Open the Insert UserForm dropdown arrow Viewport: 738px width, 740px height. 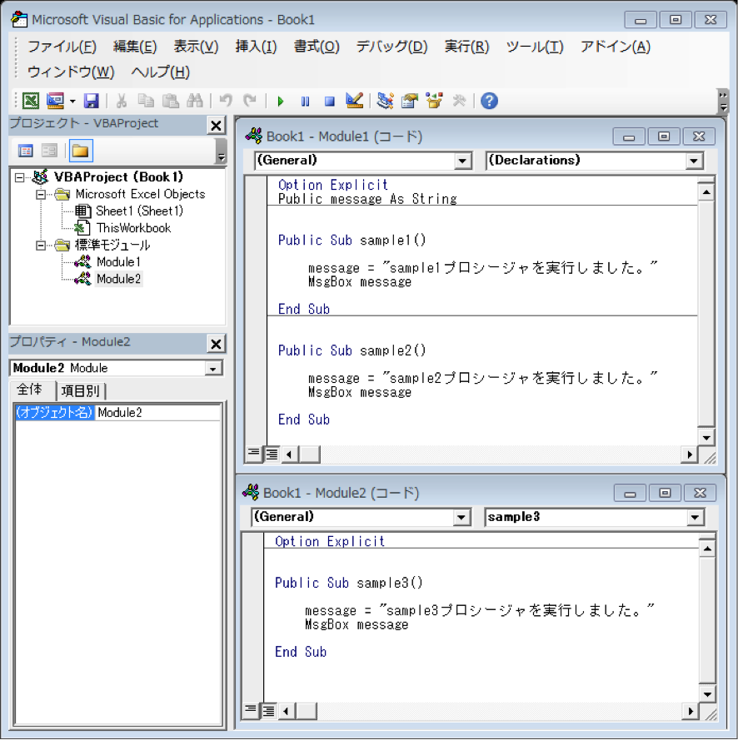(72, 101)
